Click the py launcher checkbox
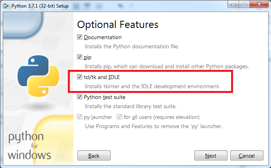Image resolution: width=271 pixels, height=168 pixels. (80, 117)
